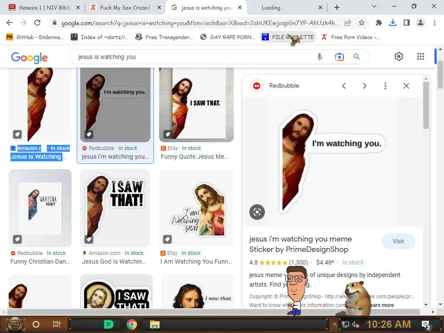Toggle the Chrome side panel
The height and width of the screenshot is (333, 444).
tap(407, 23)
